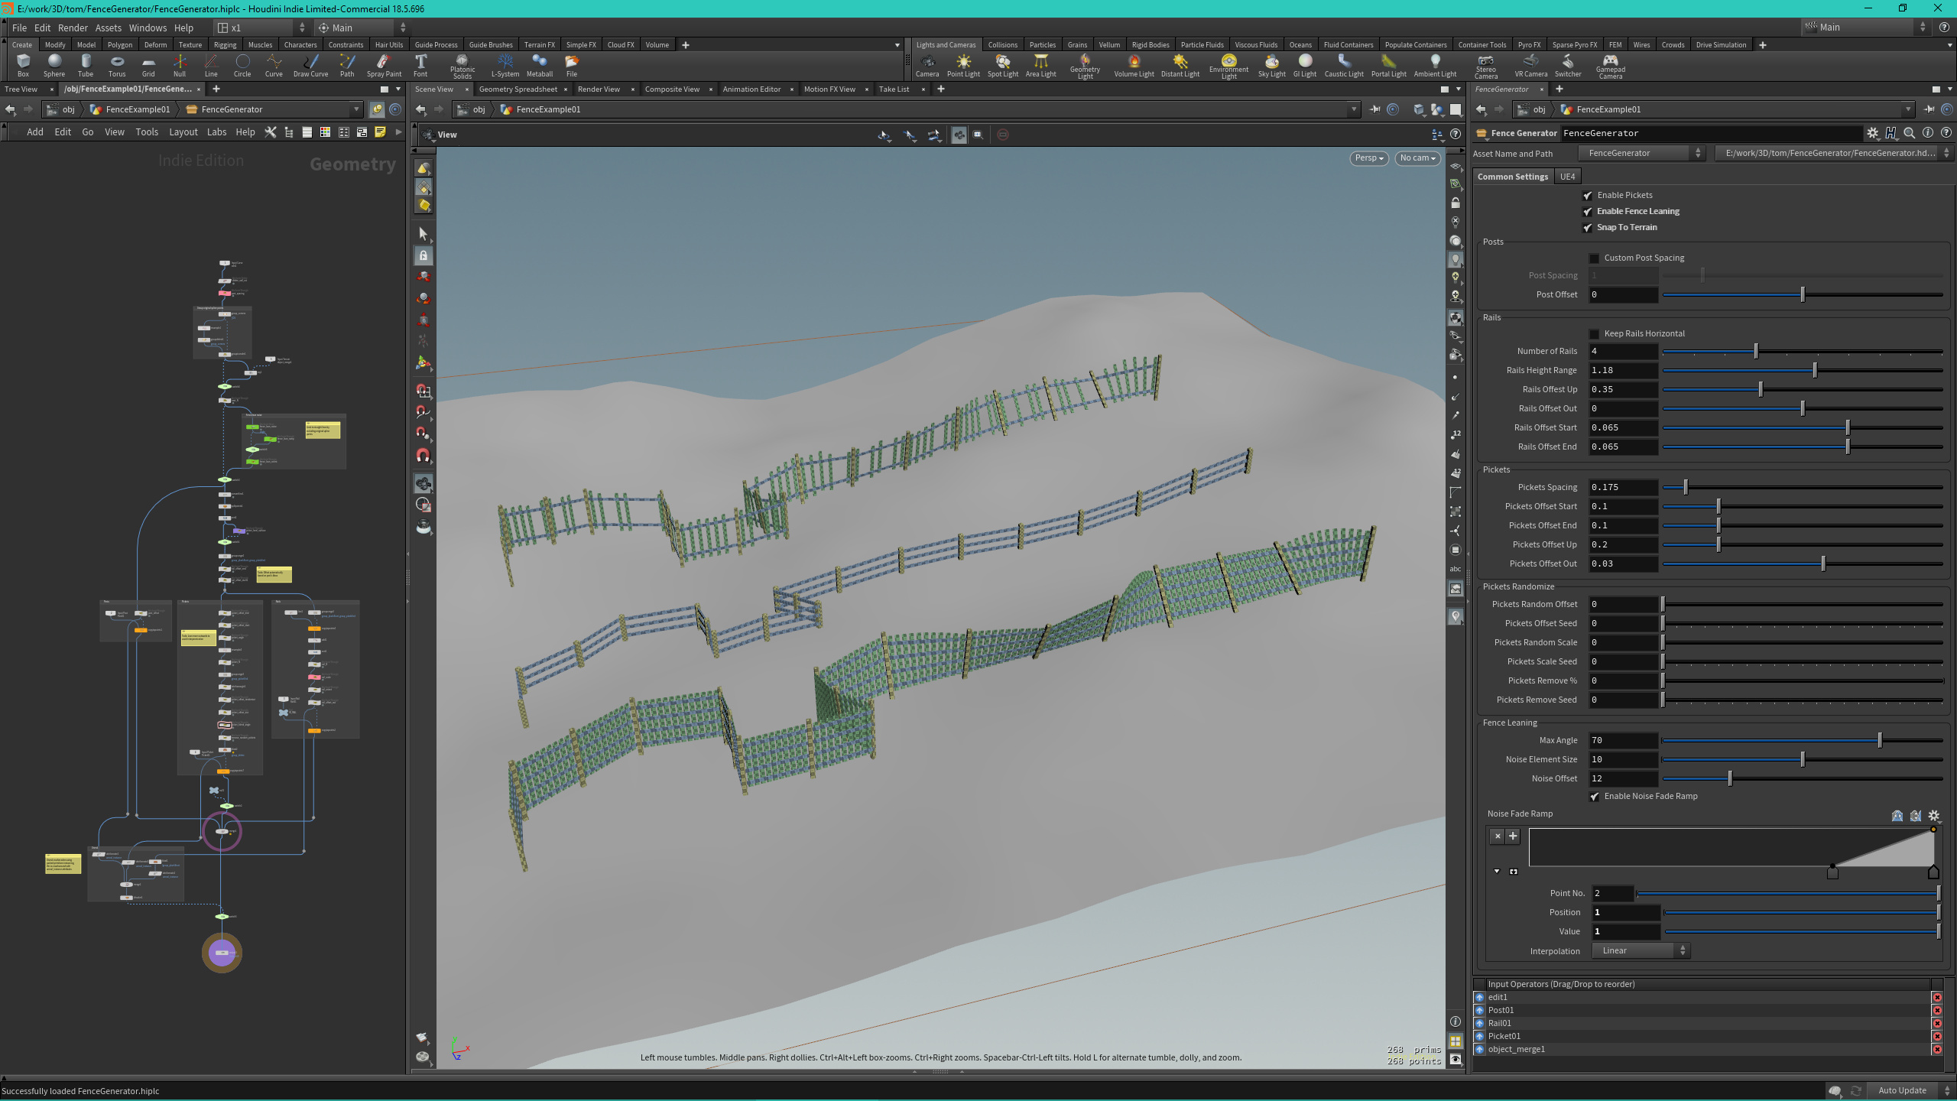
Task: Create a Sphere from the Create shelf
Action: pos(54,65)
